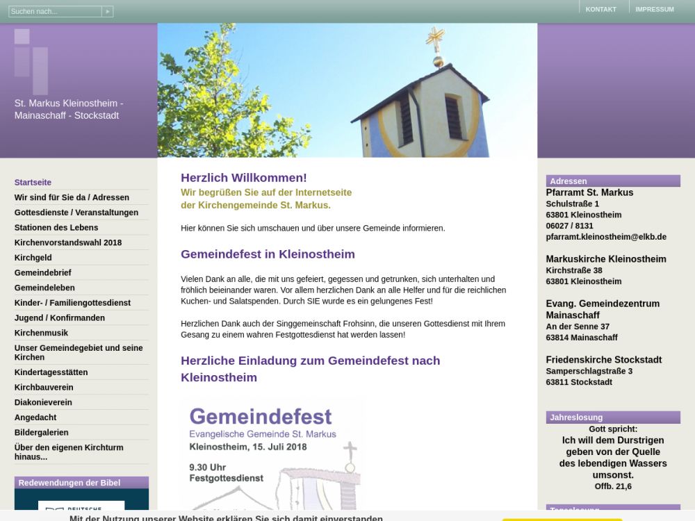Click the search submit arrow button
This screenshot has width=695, height=521.
coord(107,12)
